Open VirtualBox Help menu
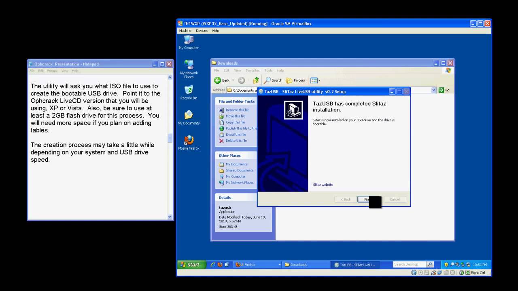This screenshot has height=291, width=518. [x=215, y=31]
